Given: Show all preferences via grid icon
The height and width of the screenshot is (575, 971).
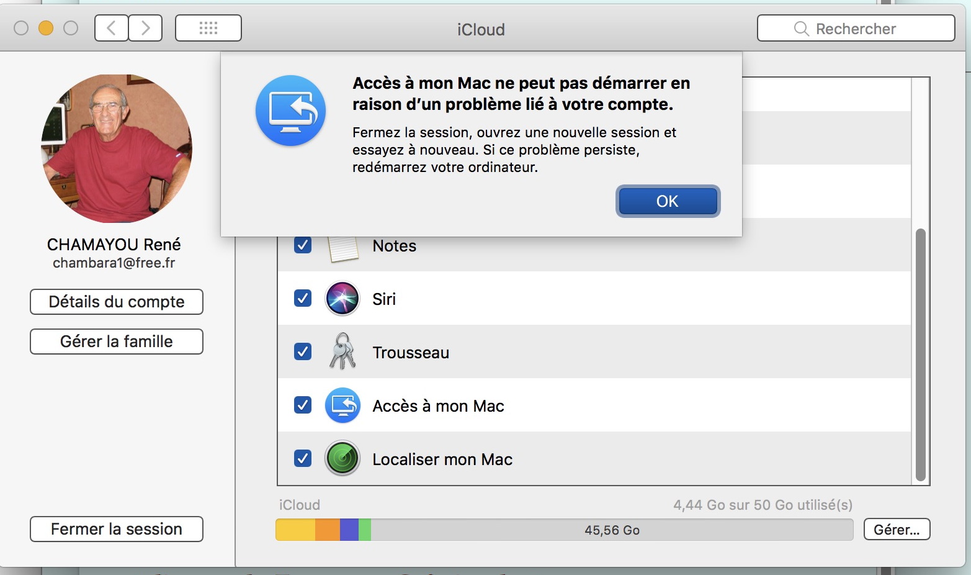Looking at the screenshot, I should click(208, 28).
